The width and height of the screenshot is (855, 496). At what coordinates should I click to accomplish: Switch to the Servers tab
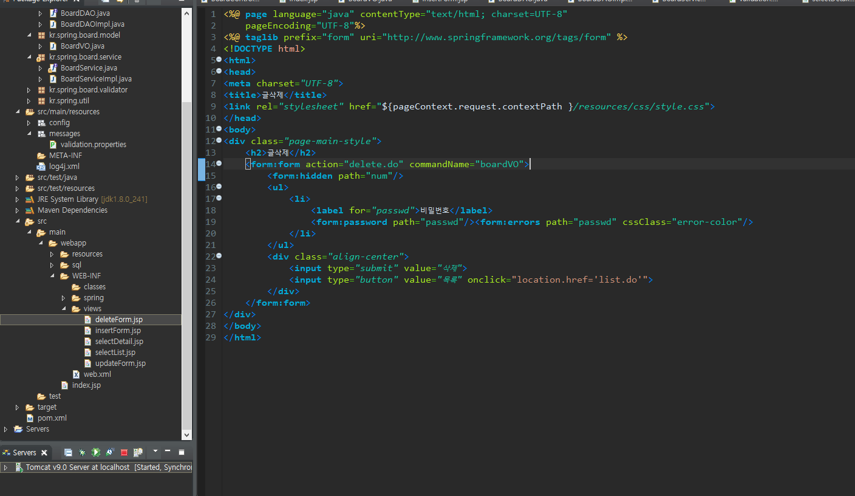tap(24, 453)
